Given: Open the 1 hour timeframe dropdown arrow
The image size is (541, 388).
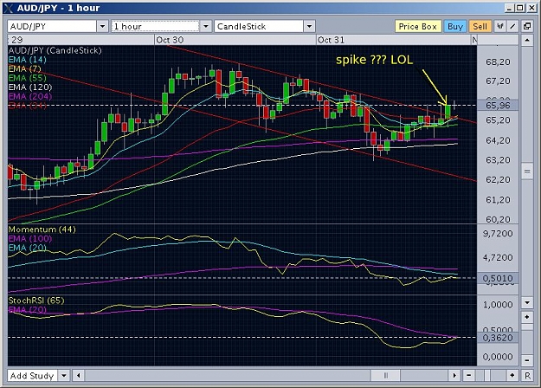Looking at the screenshot, I should [206, 26].
